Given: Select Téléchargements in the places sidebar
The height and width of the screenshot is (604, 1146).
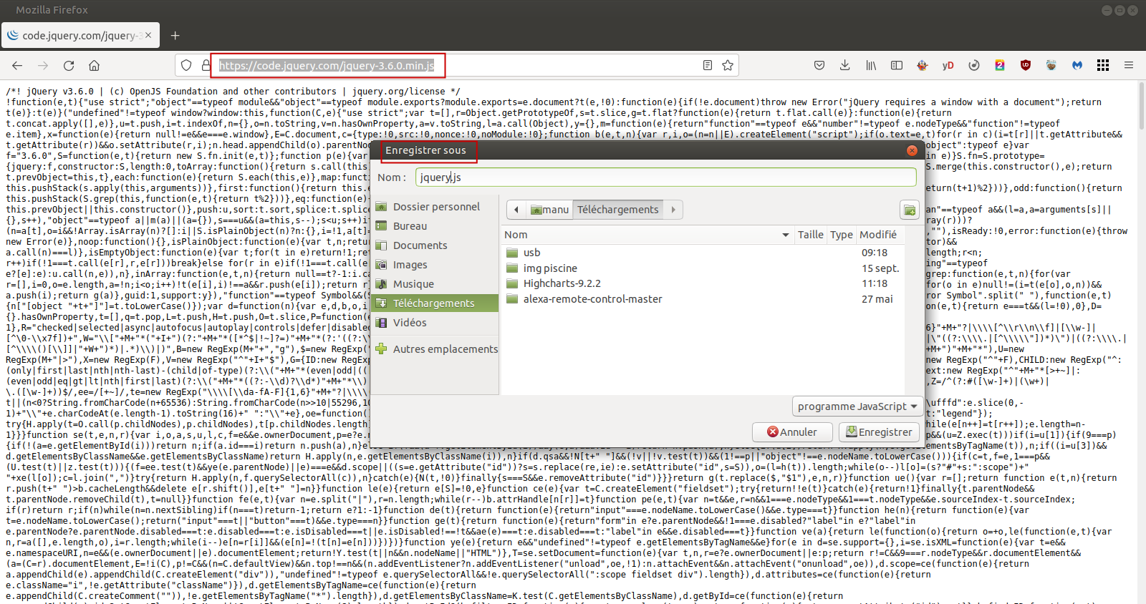Looking at the screenshot, I should [435, 303].
